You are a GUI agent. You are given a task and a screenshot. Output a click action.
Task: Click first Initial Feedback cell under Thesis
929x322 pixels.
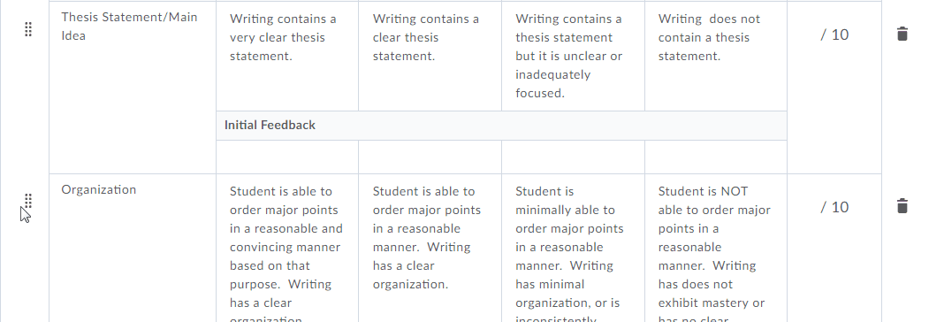click(287, 157)
